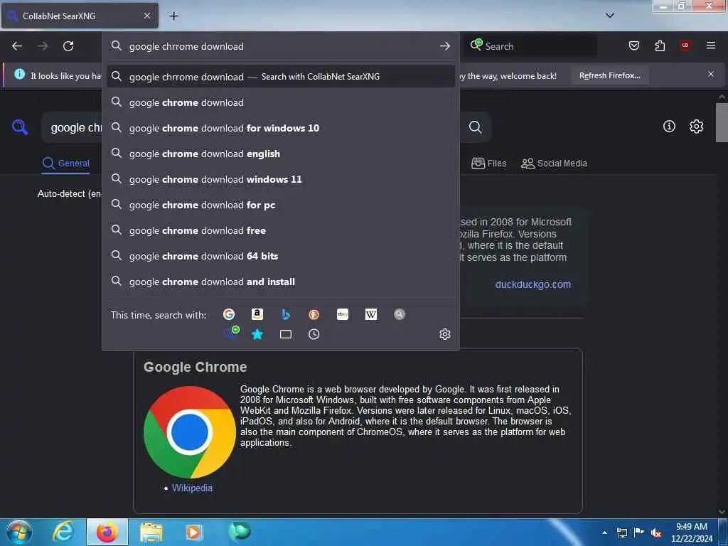
Task: Open Windows Media Player in taskbar
Action: tap(193, 532)
